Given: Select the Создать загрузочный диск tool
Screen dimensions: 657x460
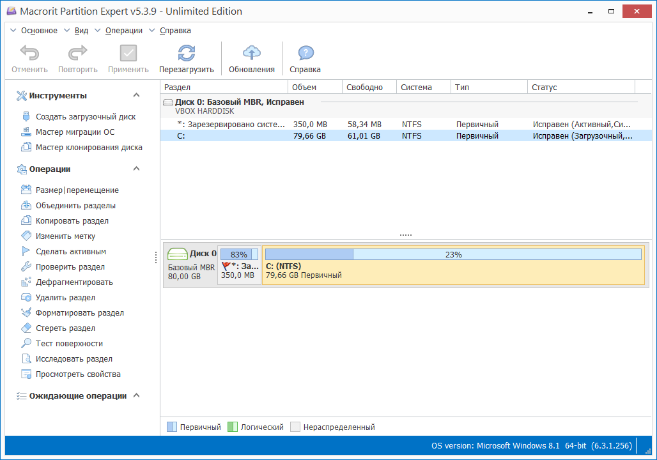Looking at the screenshot, I should (72, 116).
